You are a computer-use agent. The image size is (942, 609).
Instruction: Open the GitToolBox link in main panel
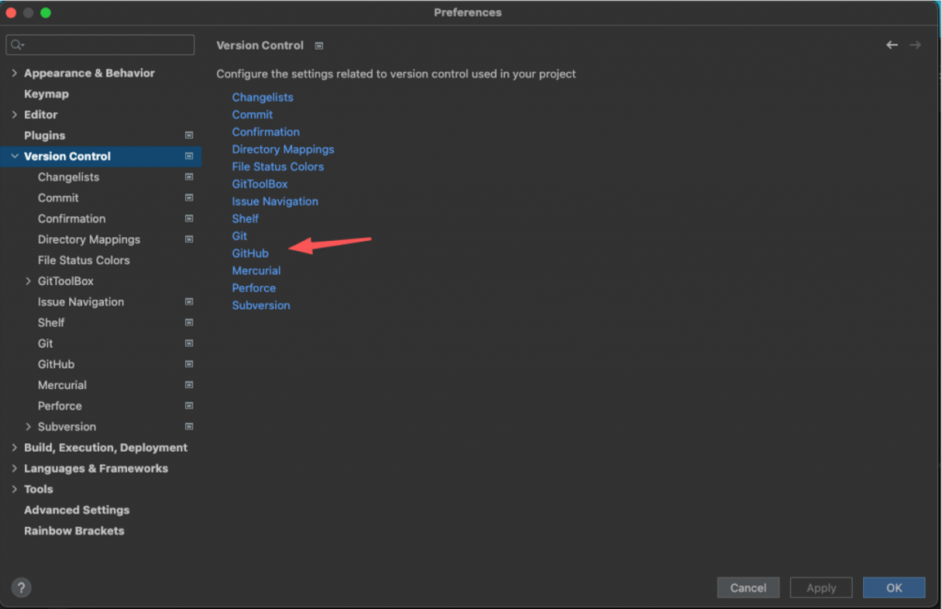tap(259, 184)
